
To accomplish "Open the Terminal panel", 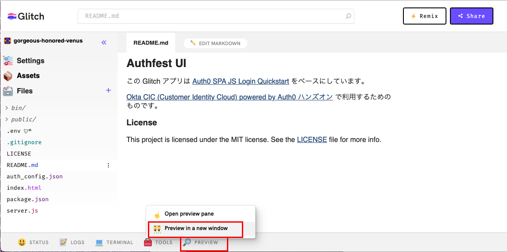I will click(x=114, y=242).
